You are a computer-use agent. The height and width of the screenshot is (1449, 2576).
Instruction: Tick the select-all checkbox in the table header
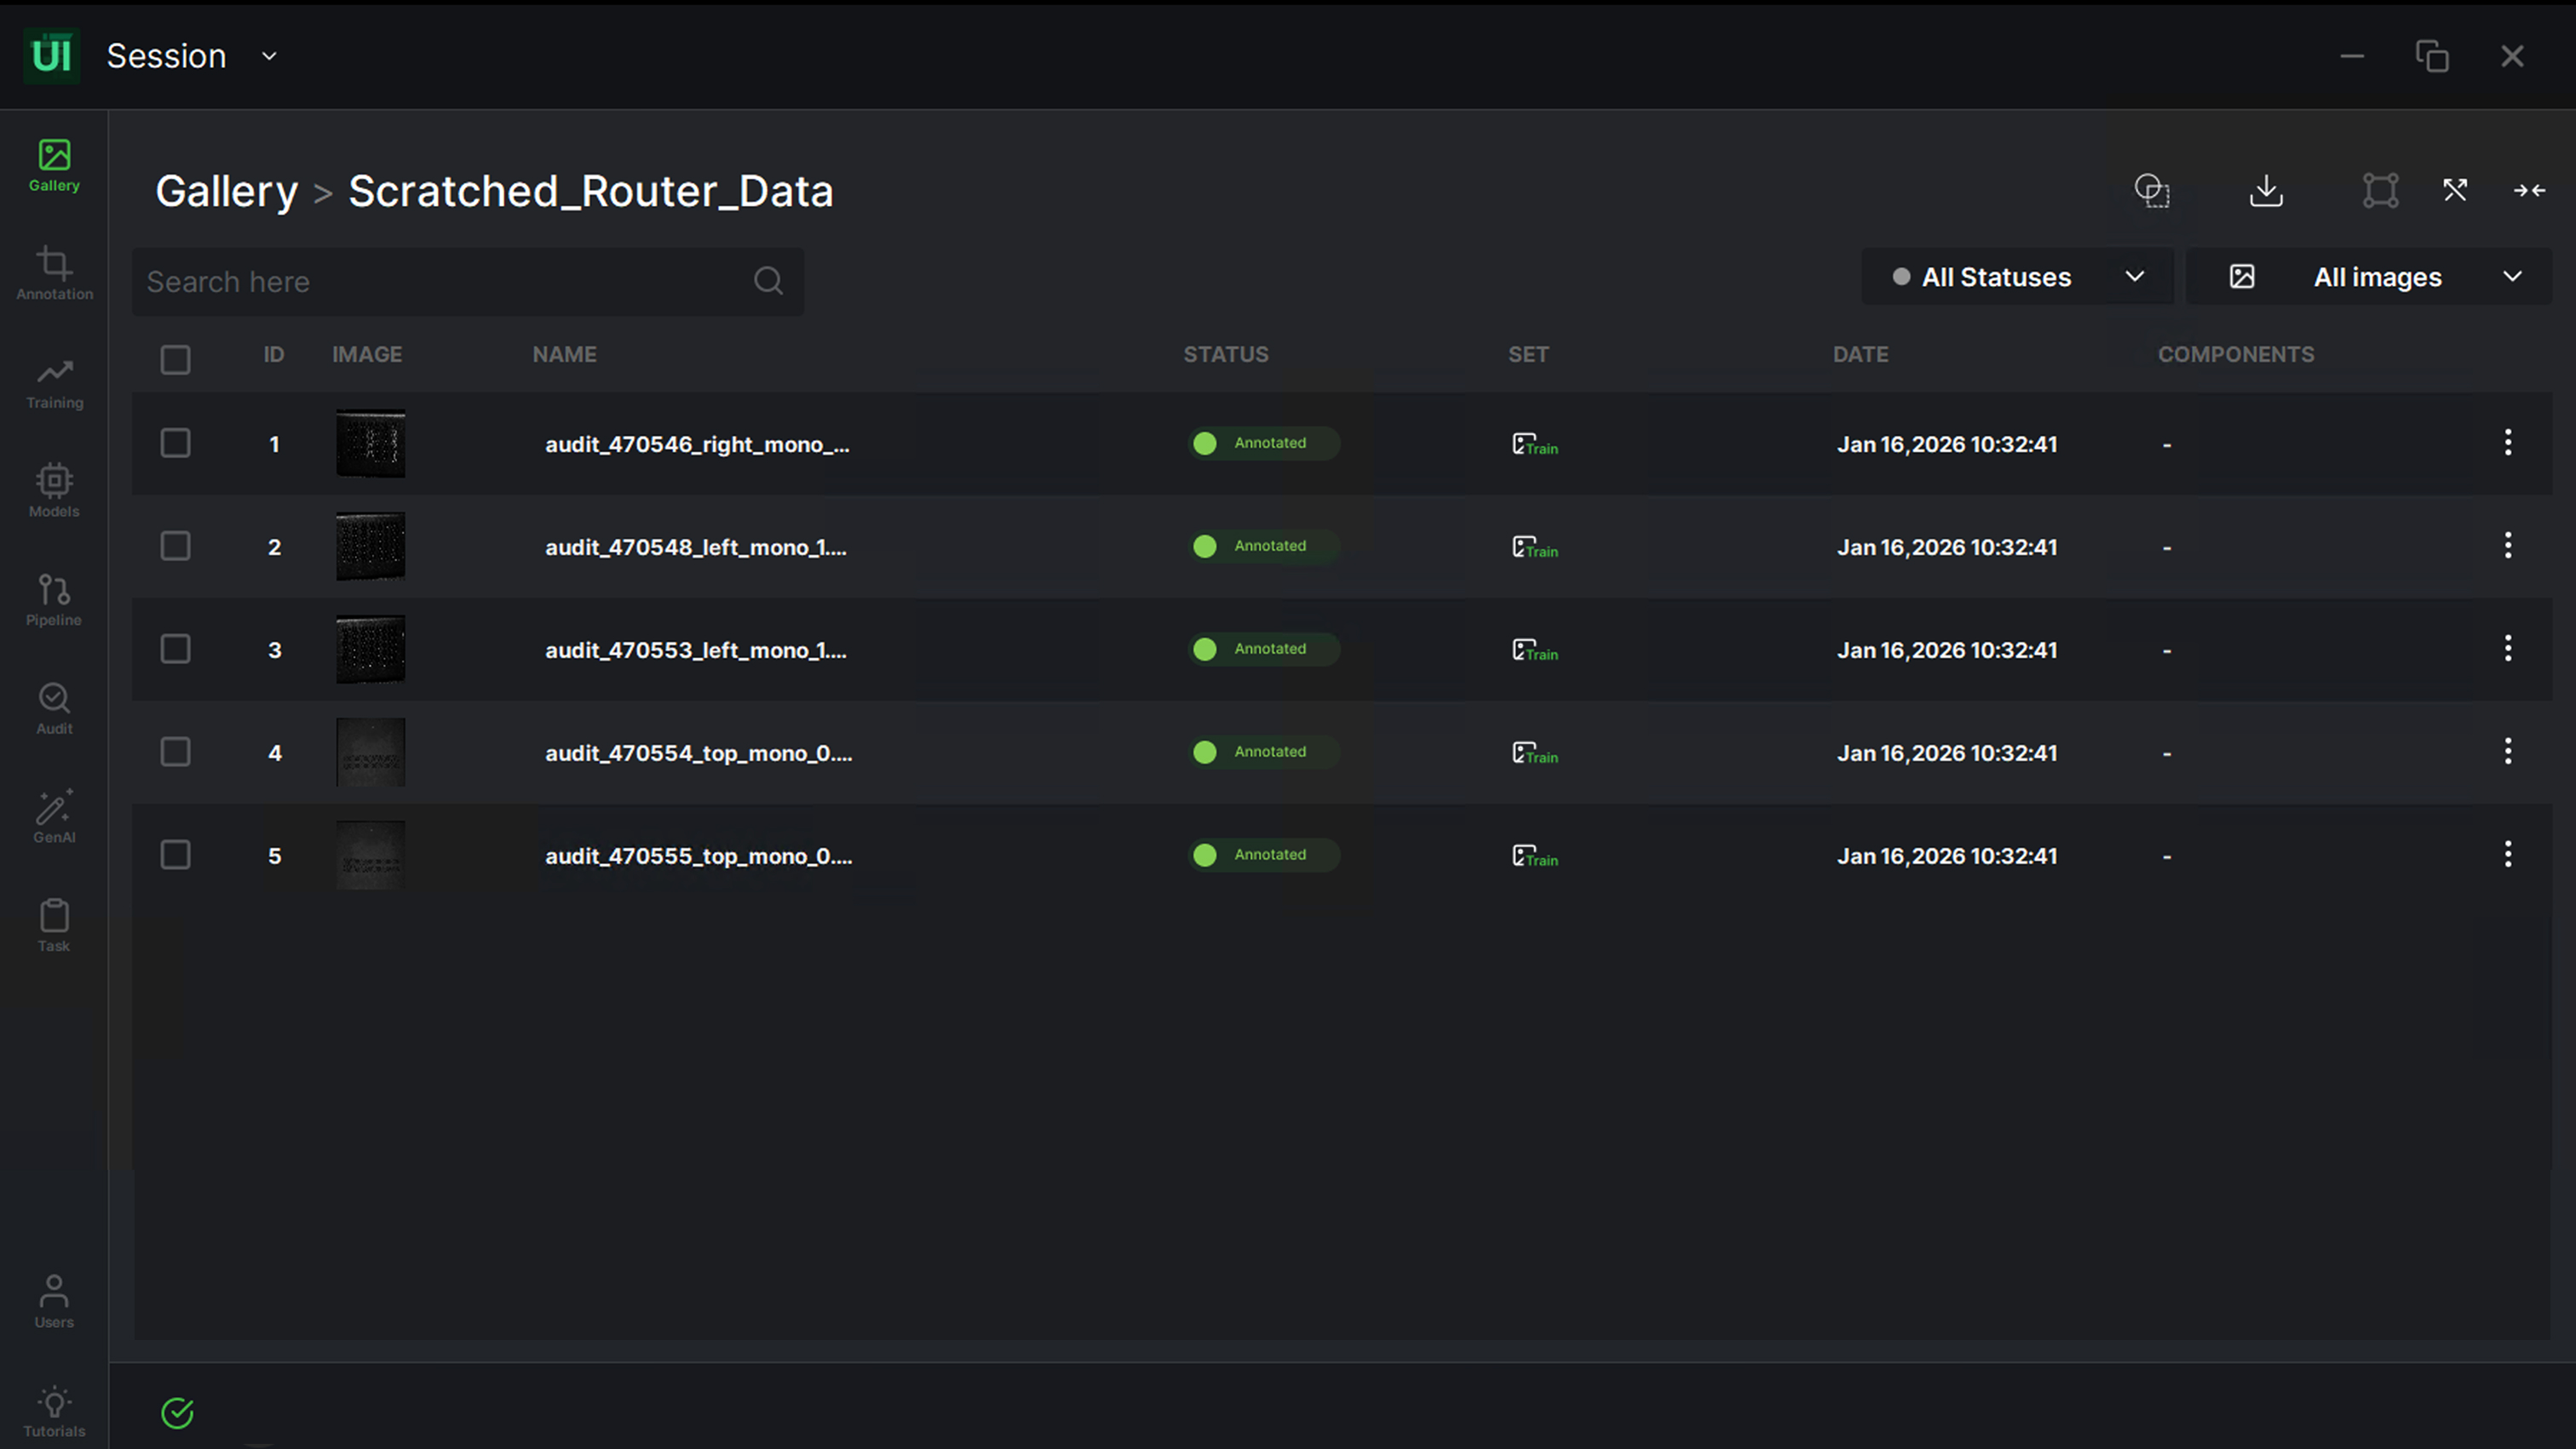[176, 358]
